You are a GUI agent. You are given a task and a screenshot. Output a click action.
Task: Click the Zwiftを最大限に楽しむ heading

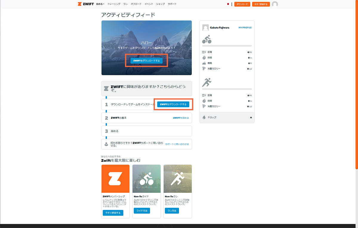coord(121,160)
